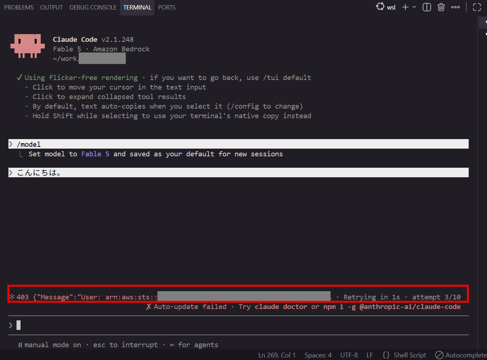Split the terminal pane
This screenshot has height=360, width=487.
tap(427, 7)
